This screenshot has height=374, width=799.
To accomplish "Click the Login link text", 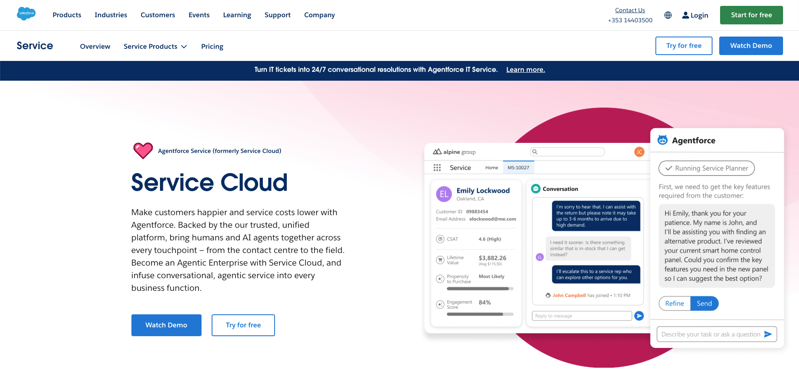I will tap(699, 15).
